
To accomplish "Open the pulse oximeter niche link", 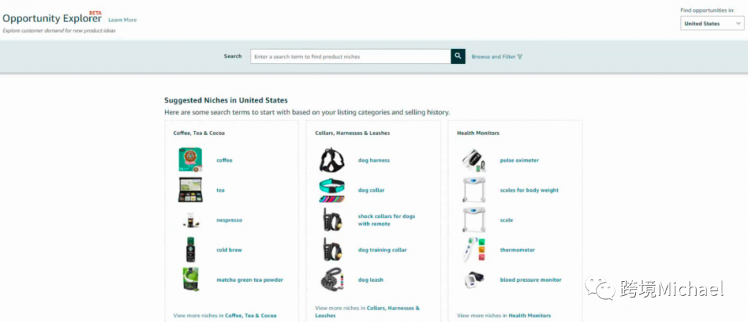I will coord(519,160).
